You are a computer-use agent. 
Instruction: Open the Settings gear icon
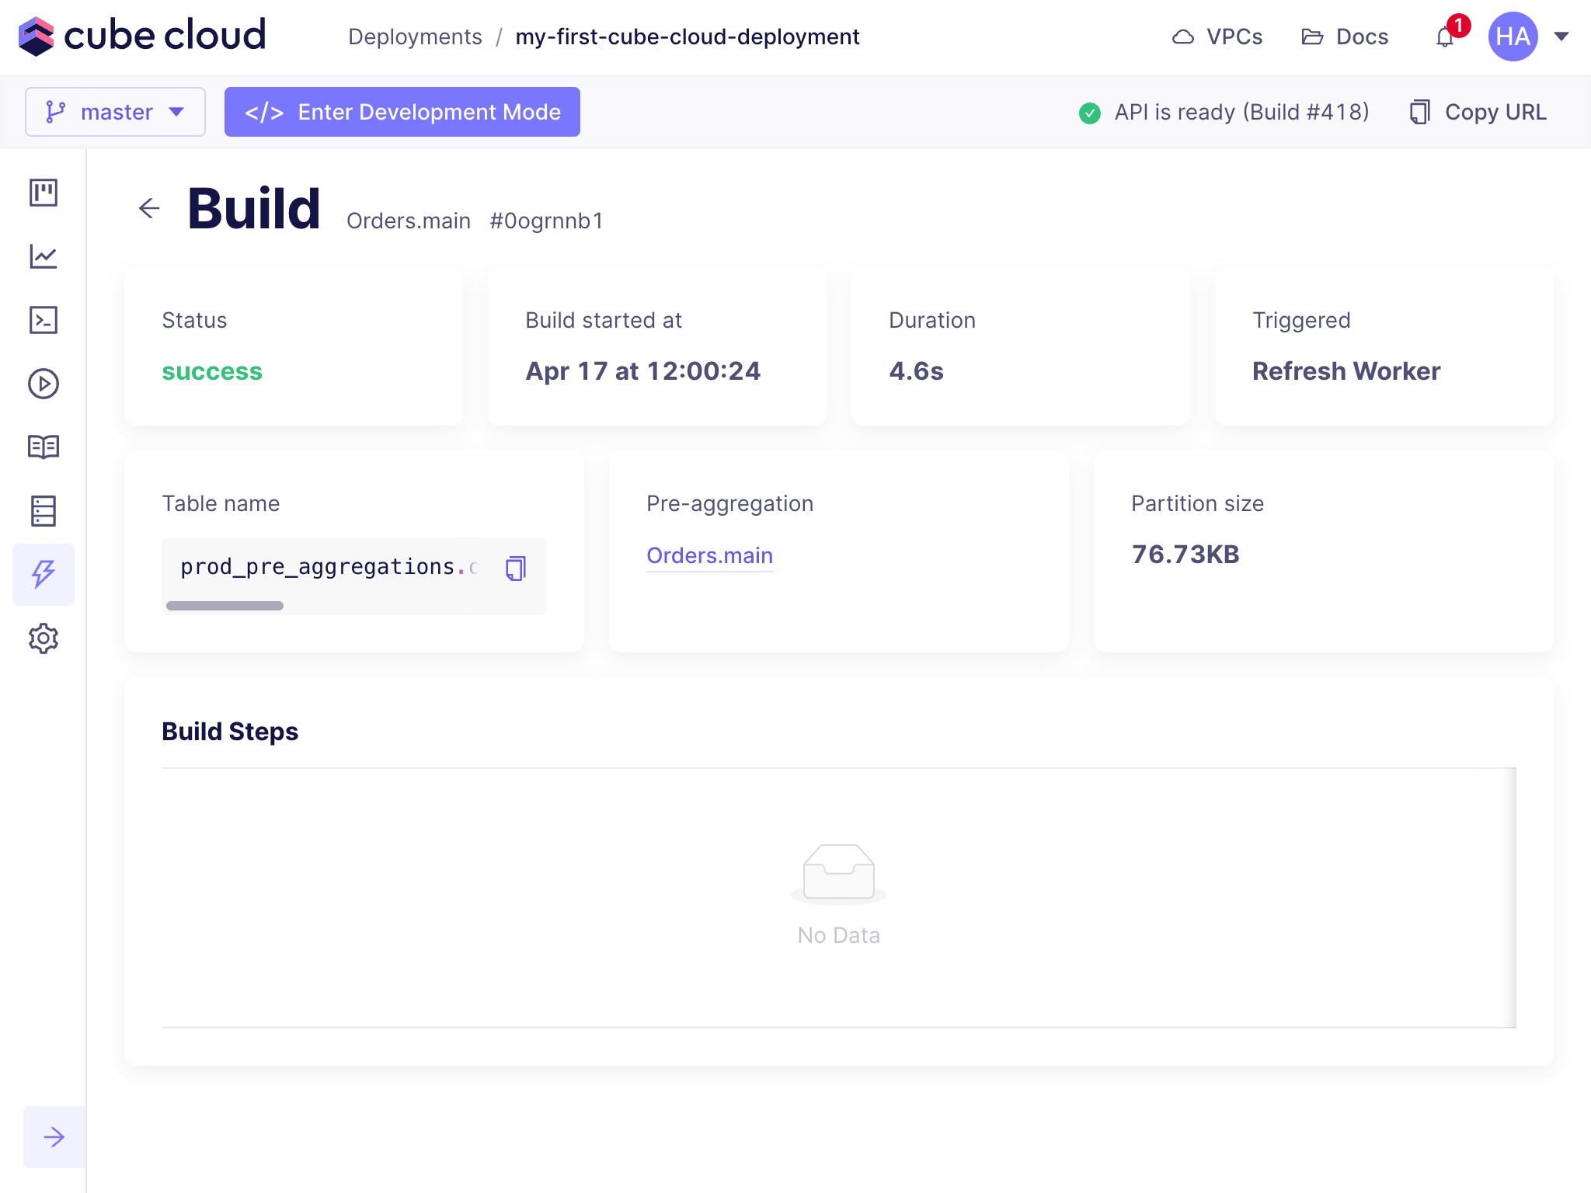tap(44, 638)
